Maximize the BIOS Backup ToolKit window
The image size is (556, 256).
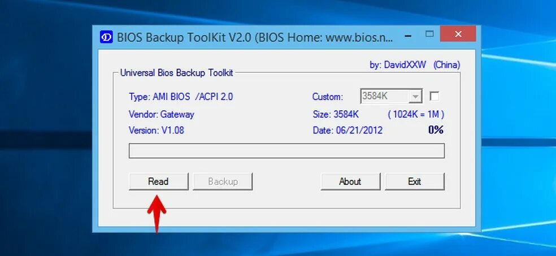[x=429, y=34]
